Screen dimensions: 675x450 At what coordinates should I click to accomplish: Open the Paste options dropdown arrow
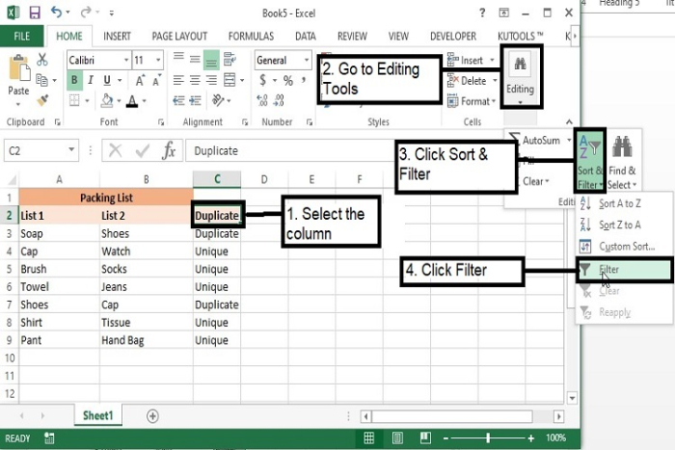tap(18, 104)
